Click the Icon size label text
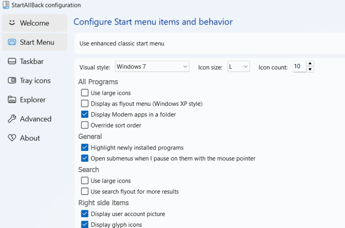 point(210,67)
